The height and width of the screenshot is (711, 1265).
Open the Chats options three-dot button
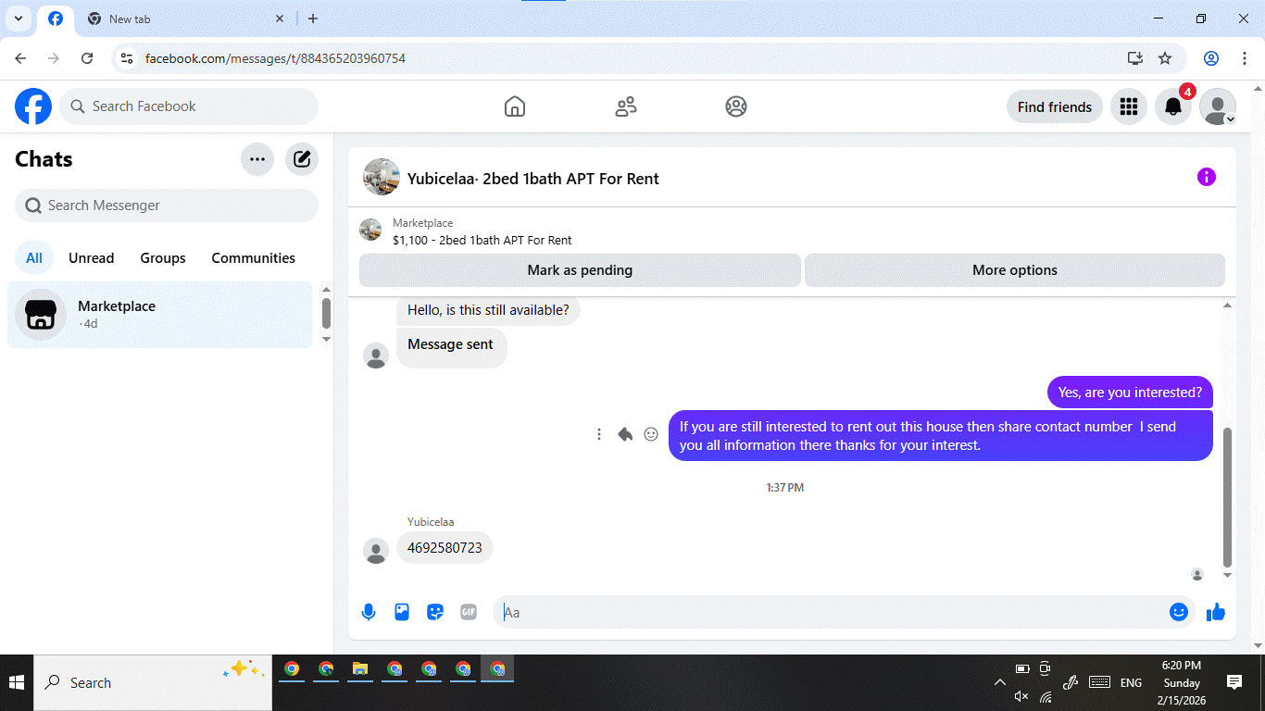click(x=257, y=159)
